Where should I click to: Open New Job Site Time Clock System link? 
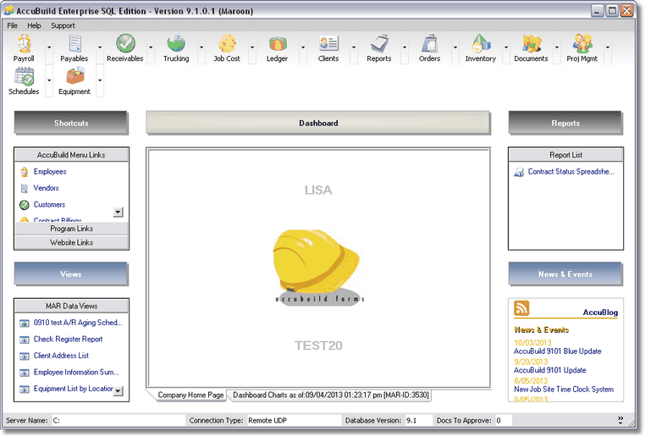(564, 390)
